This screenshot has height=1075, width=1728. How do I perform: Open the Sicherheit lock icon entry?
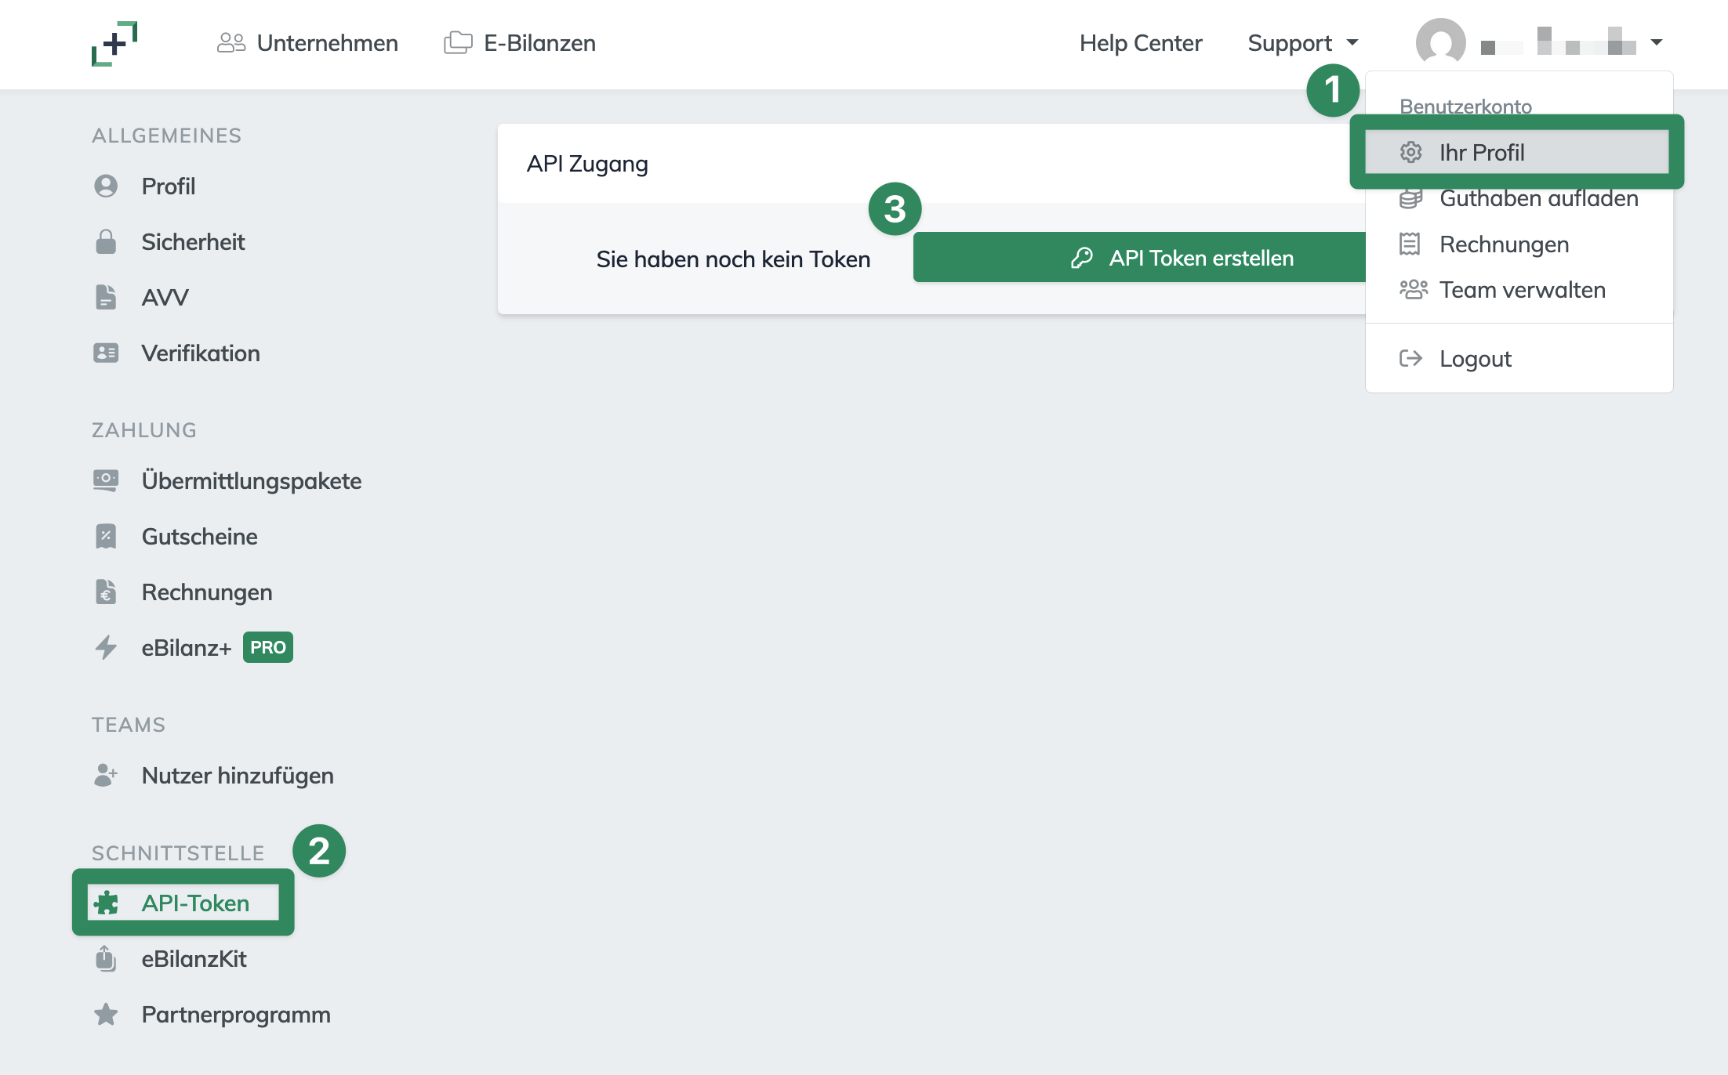point(106,242)
